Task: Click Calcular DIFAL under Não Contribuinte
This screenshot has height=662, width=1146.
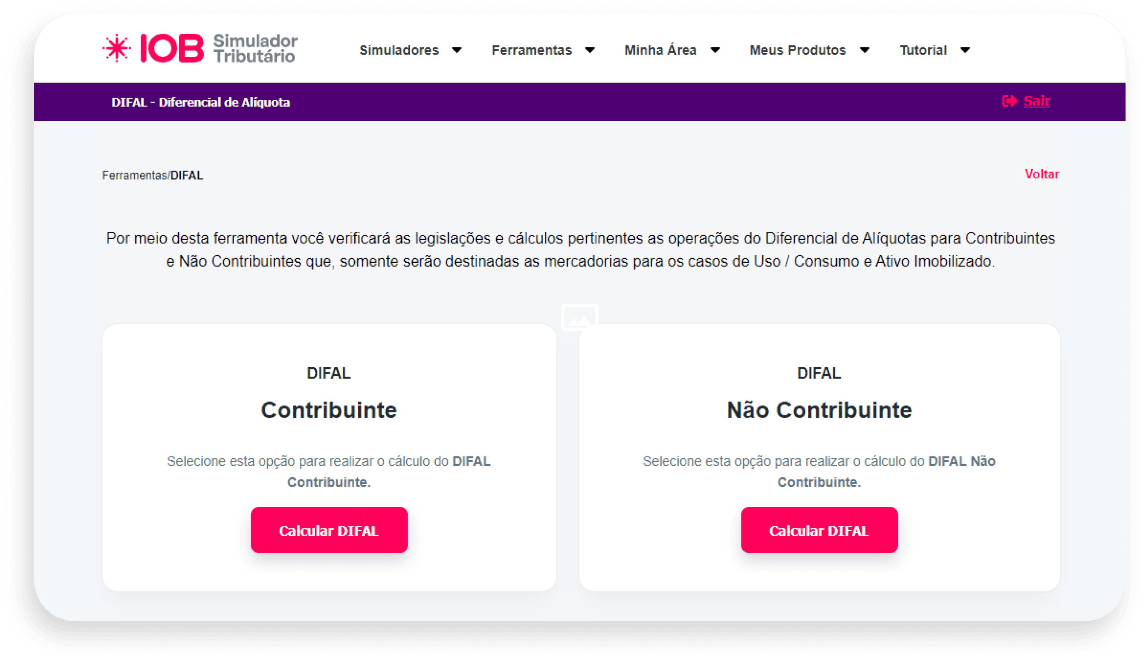Action: (x=819, y=530)
